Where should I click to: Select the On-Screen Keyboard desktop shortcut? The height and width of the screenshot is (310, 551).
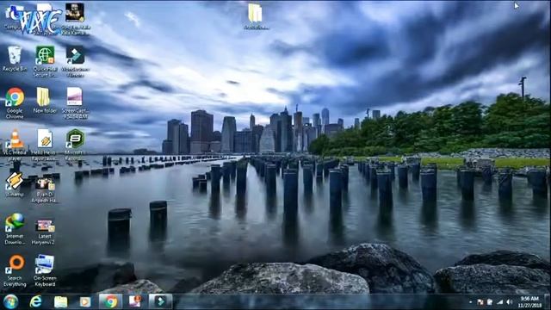point(44,270)
